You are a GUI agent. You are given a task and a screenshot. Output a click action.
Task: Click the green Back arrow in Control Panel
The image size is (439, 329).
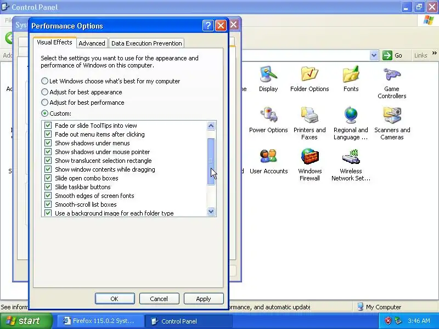click(x=9, y=38)
